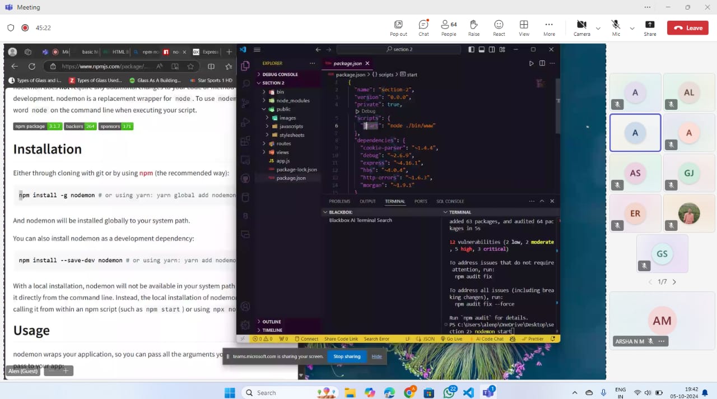Screen dimensions: 717x399
Task: Open the React emoji menu
Action: click(499, 28)
